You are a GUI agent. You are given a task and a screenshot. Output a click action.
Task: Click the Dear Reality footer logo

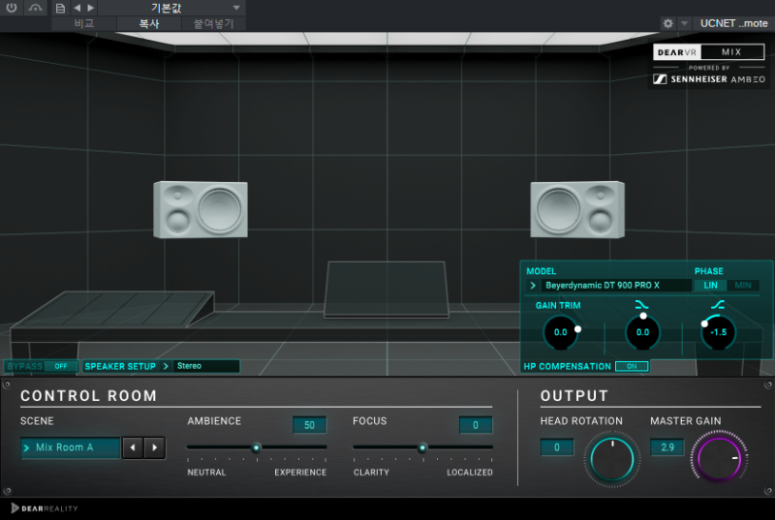click(x=45, y=508)
